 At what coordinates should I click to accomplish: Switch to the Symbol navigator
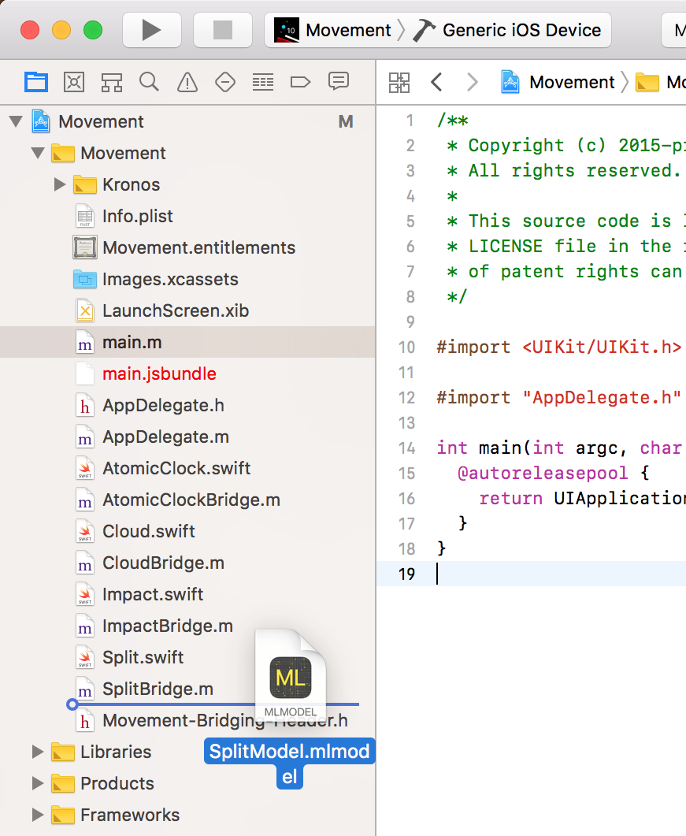click(x=111, y=82)
